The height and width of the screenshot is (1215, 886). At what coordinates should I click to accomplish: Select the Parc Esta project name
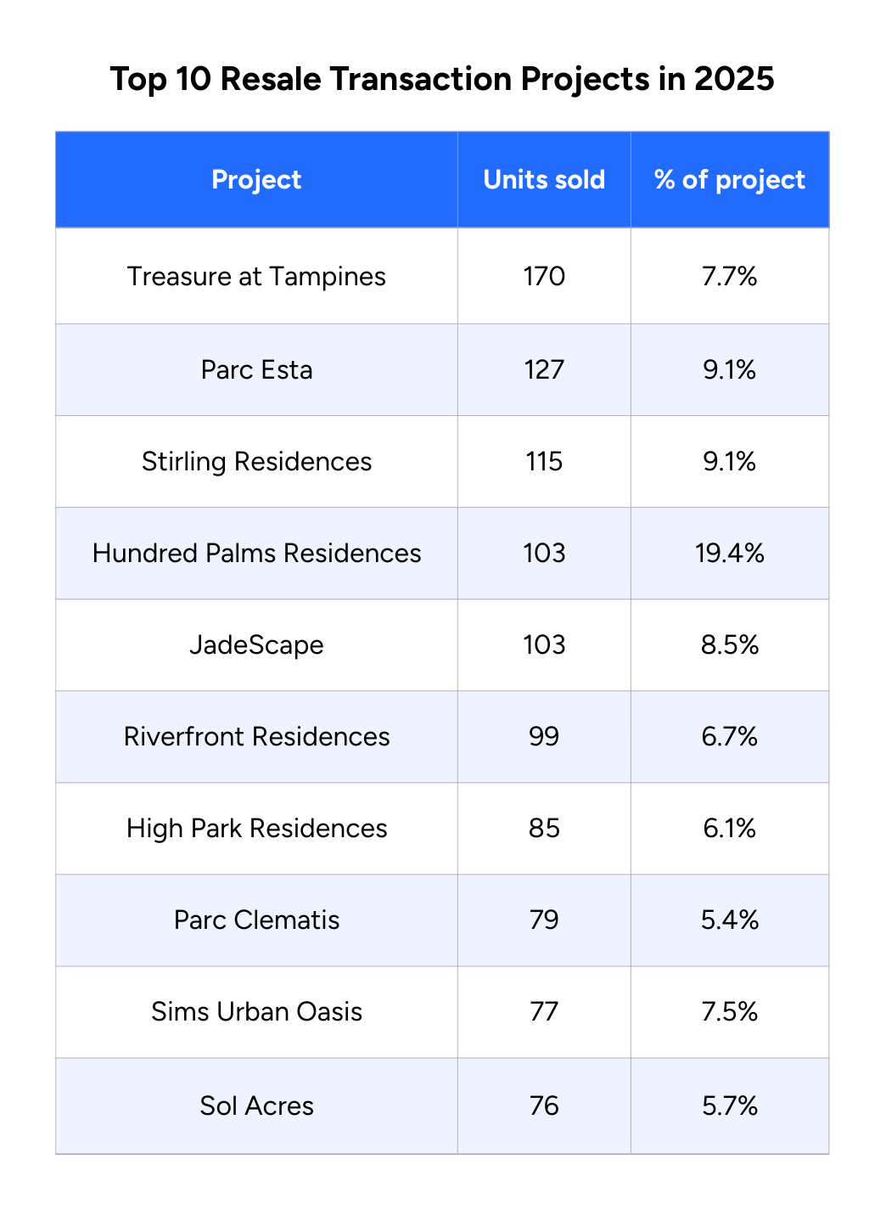256,370
